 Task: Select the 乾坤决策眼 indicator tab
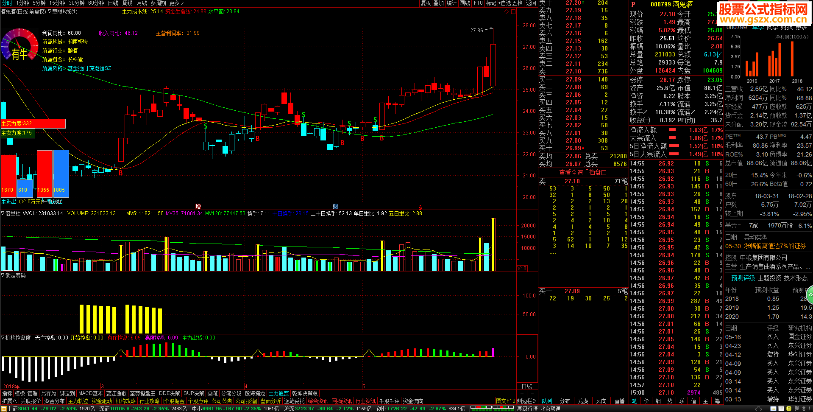[x=305, y=393]
